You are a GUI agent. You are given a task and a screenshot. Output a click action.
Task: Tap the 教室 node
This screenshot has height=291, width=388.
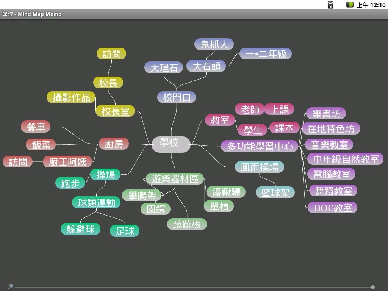click(x=220, y=120)
